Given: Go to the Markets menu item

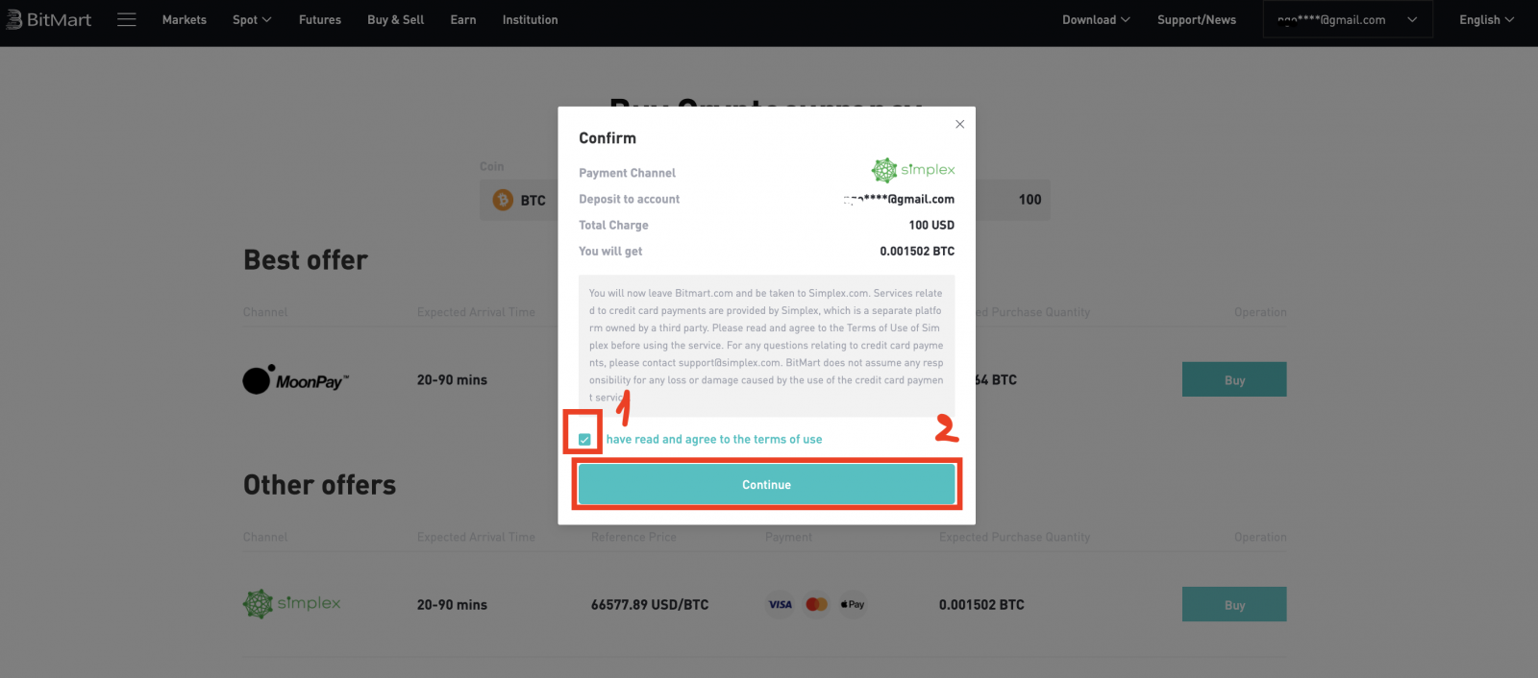Looking at the screenshot, I should (184, 19).
